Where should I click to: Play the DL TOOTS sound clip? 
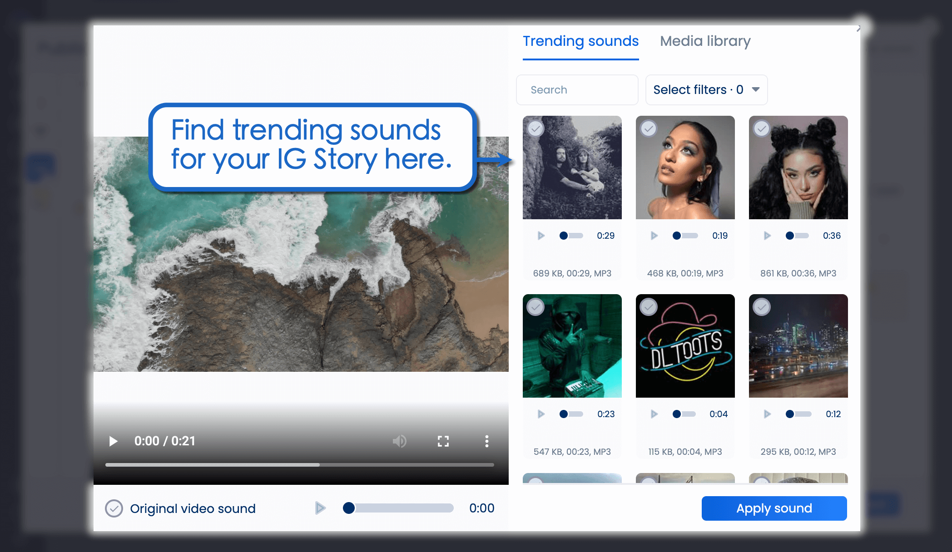pyautogui.click(x=654, y=414)
